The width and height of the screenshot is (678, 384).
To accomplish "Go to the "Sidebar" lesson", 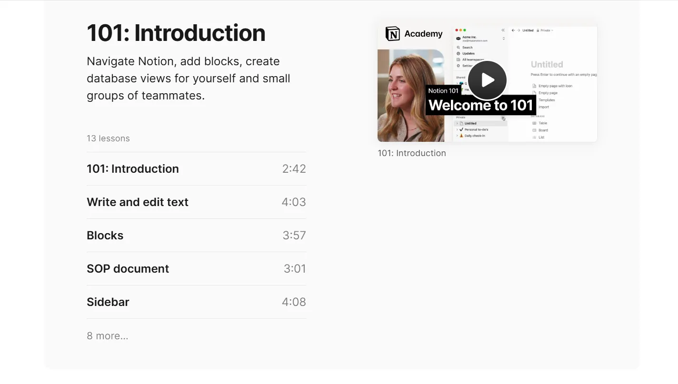I will click(x=108, y=302).
